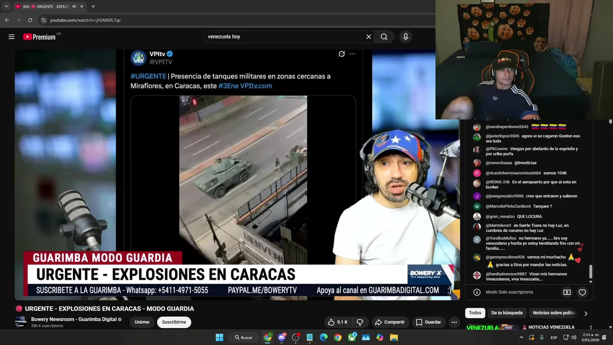Add a new browser tab
Viewport: 613px width, 345px height.
click(x=93, y=7)
